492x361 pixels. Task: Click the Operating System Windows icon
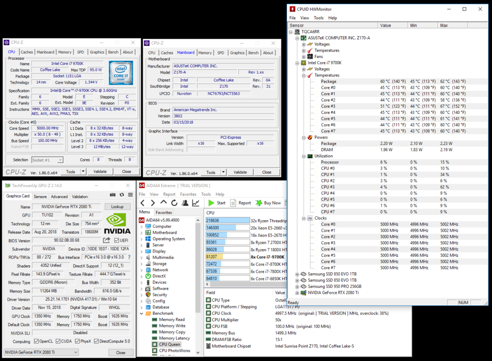148,239
